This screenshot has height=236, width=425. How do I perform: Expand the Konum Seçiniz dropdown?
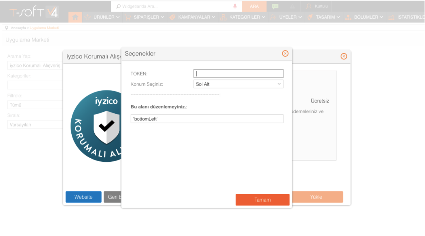(238, 84)
